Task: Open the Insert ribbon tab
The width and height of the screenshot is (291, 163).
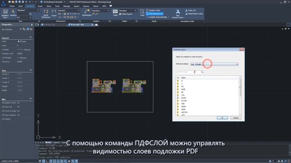Action: (40, 6)
